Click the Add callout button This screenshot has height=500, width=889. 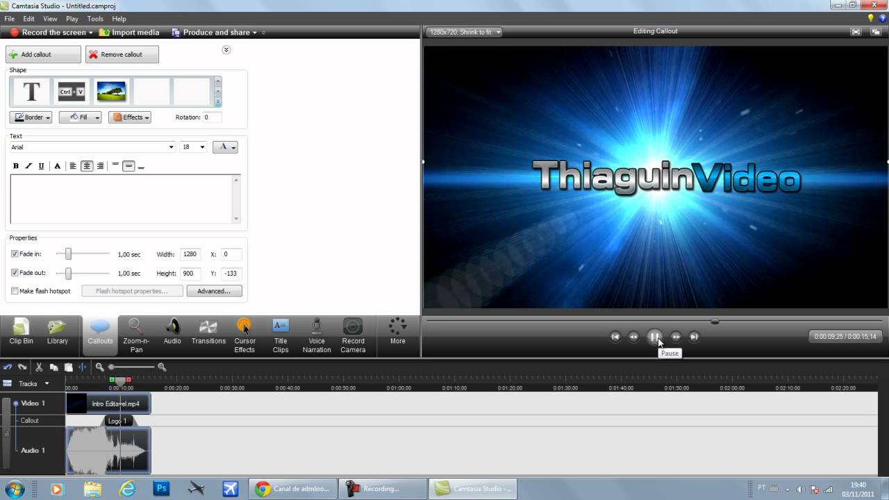[43, 54]
